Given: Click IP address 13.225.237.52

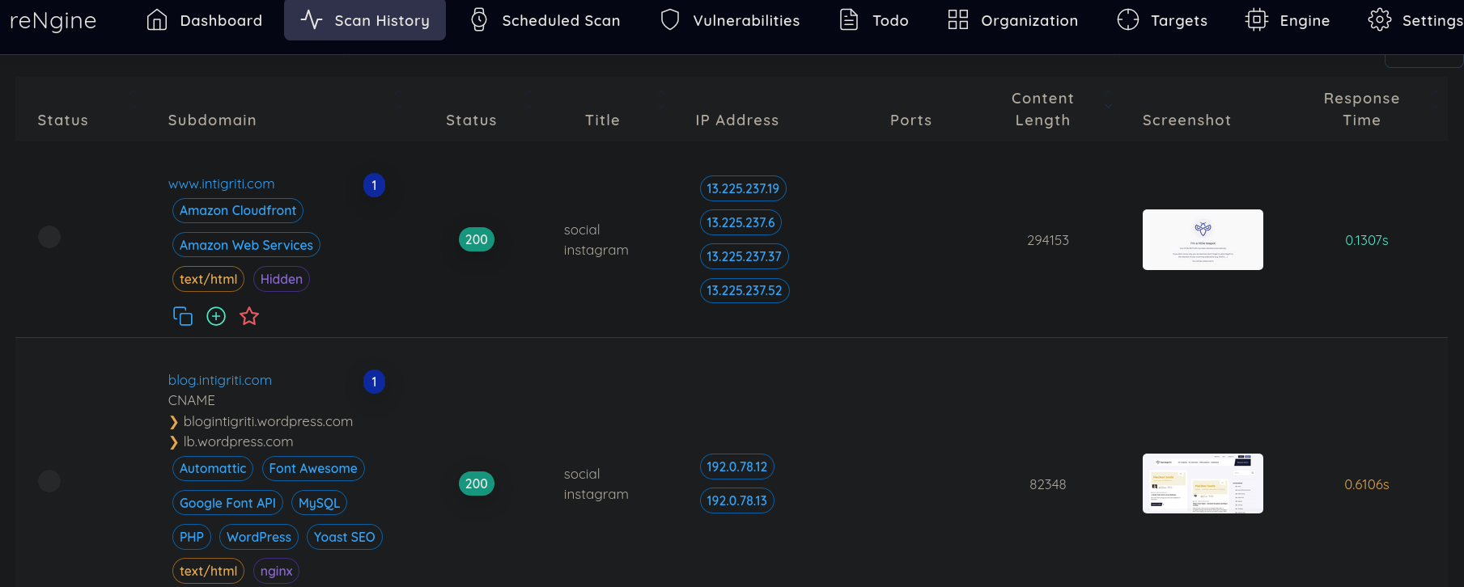Looking at the screenshot, I should (745, 290).
